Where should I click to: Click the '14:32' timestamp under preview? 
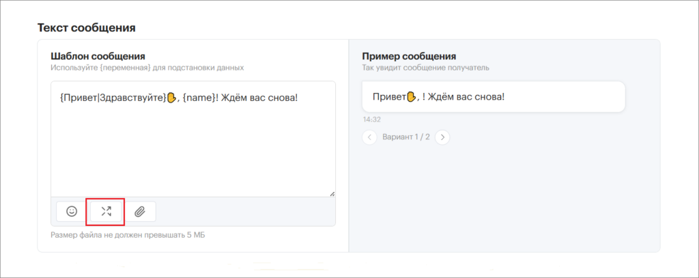(371, 120)
